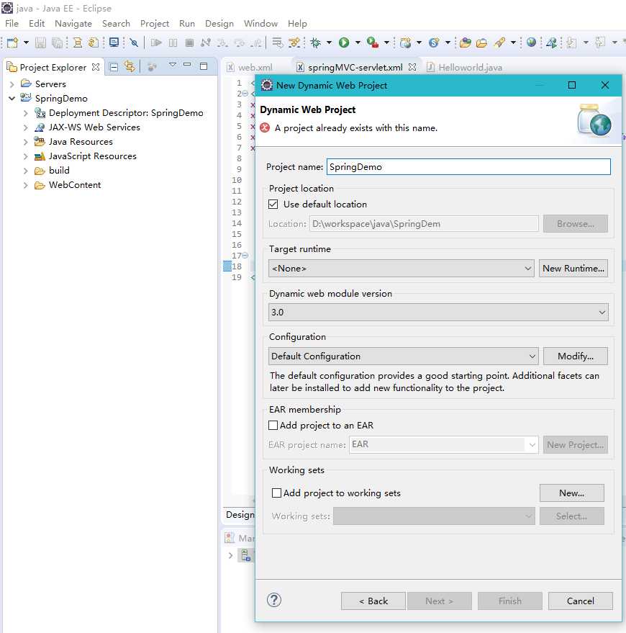Image resolution: width=626 pixels, height=633 pixels.
Task: Click the Terminate stop icon
Action: (189, 42)
